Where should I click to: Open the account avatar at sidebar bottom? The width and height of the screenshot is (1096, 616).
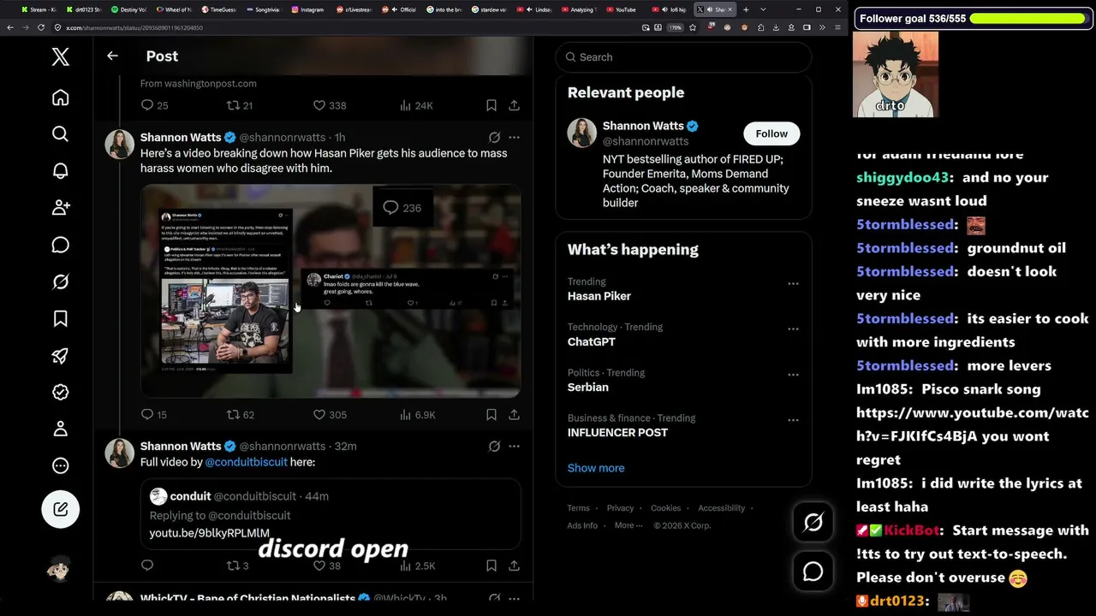[59, 569]
